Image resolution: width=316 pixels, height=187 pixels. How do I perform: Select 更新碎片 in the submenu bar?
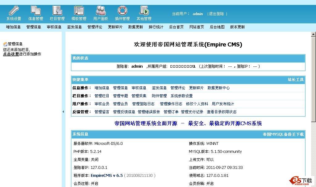tap(115, 27)
